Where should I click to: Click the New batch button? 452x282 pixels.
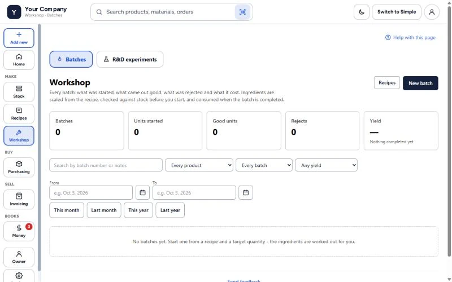point(420,83)
